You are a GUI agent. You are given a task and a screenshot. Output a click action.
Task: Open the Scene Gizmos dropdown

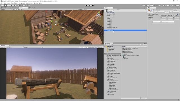tap(81, 9)
